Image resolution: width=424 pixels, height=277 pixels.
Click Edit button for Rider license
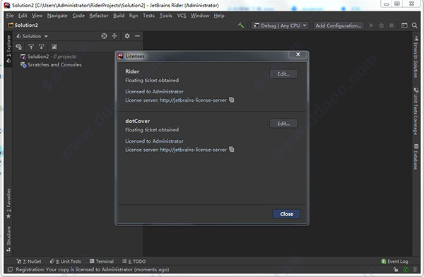point(283,74)
